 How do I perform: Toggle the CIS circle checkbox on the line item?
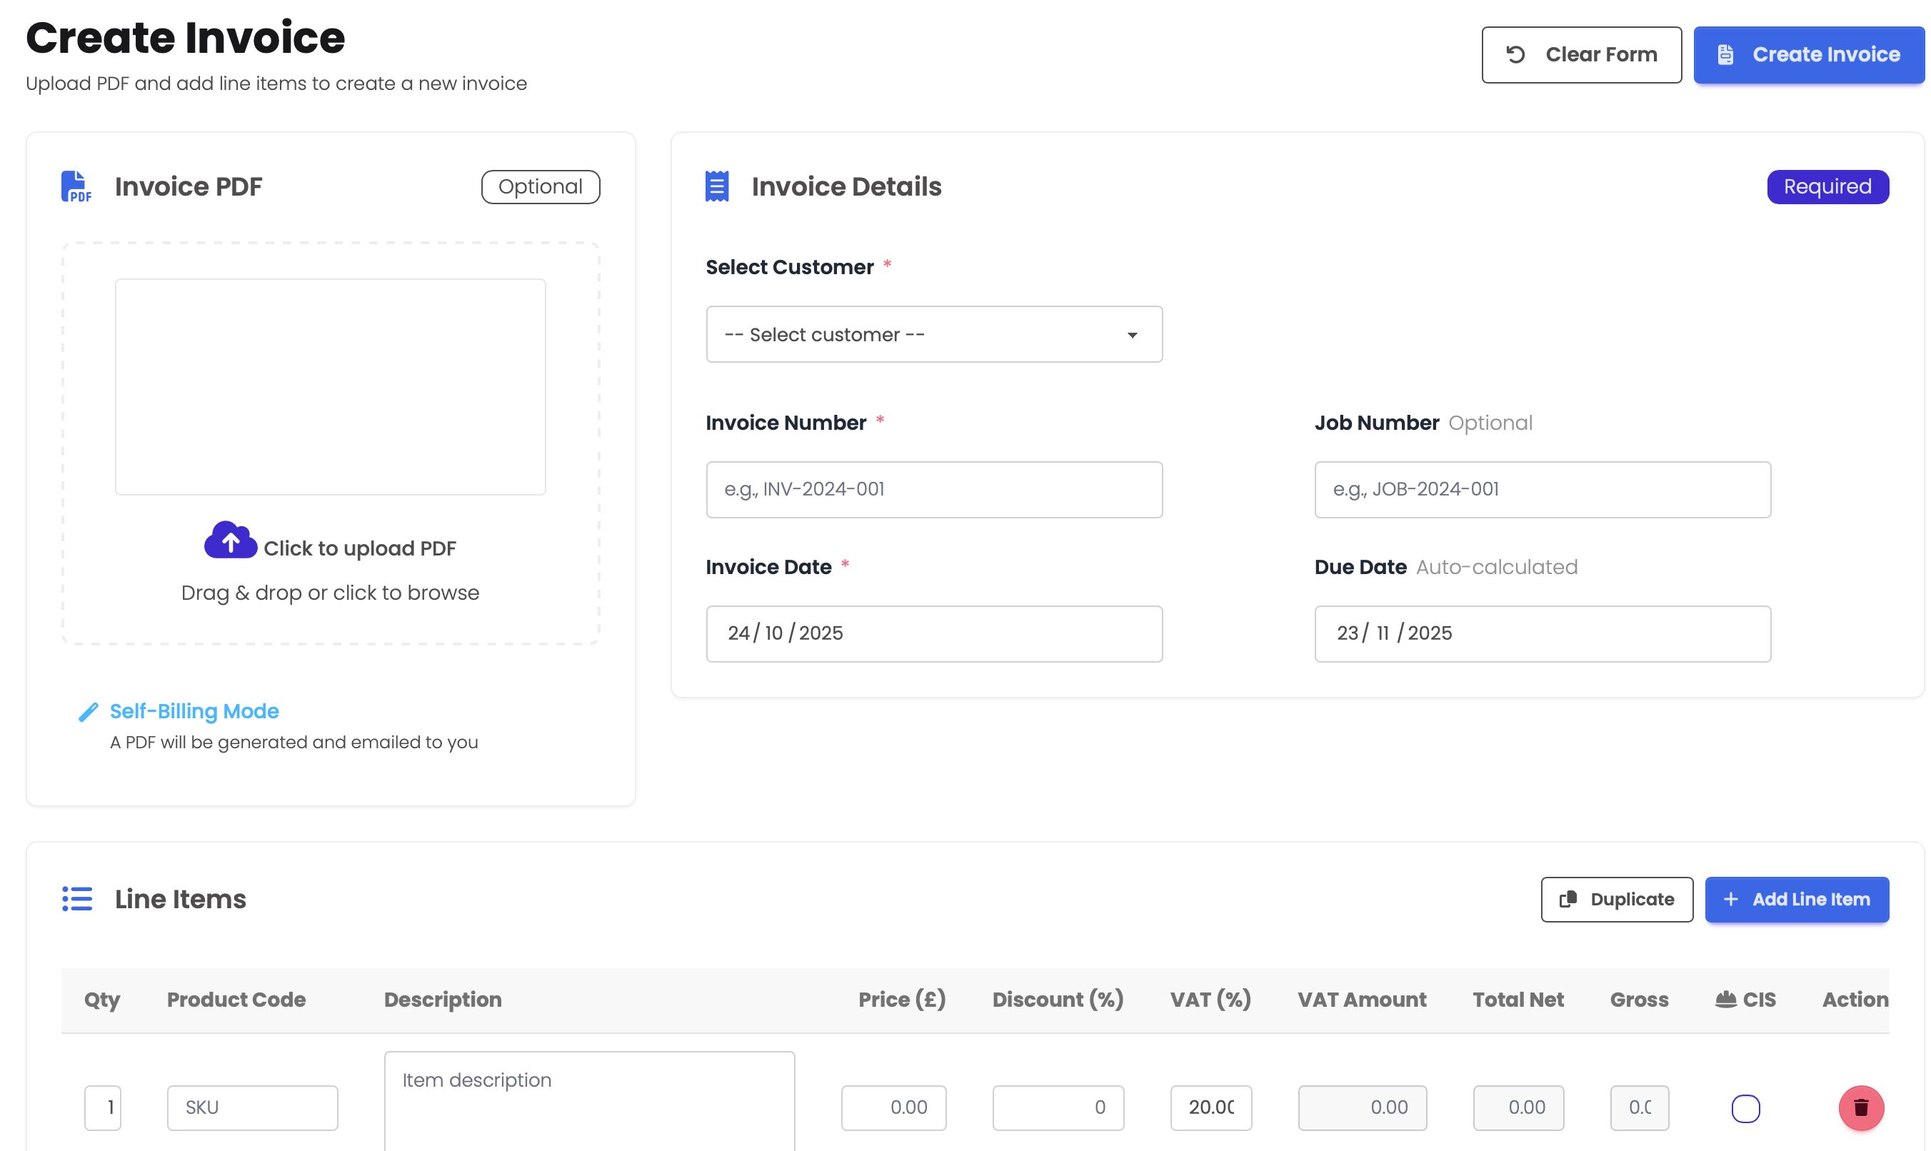coord(1745,1108)
